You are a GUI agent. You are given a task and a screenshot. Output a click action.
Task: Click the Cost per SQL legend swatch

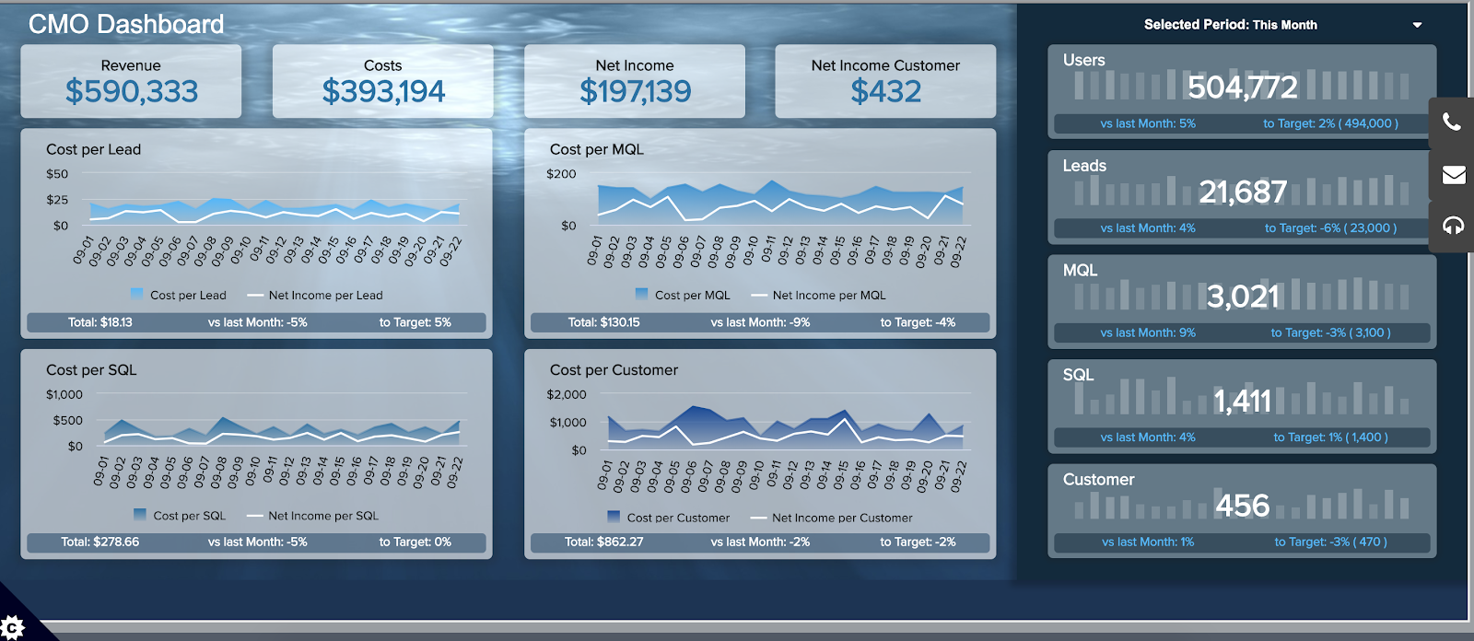click(140, 515)
